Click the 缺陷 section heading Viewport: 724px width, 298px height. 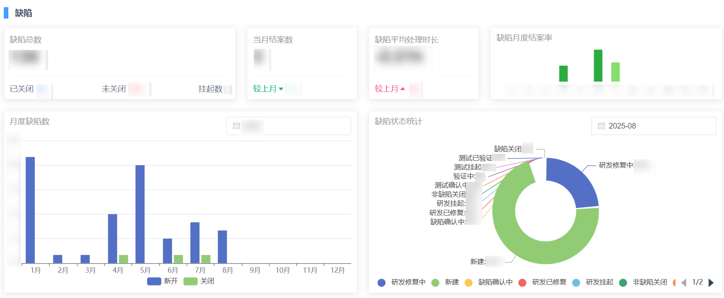(23, 13)
